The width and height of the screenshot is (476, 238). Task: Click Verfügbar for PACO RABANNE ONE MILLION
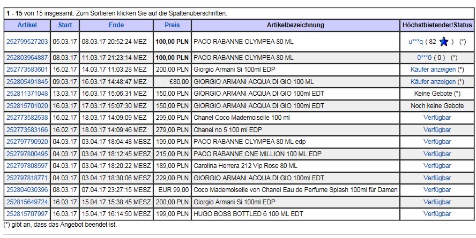pyautogui.click(x=437, y=154)
